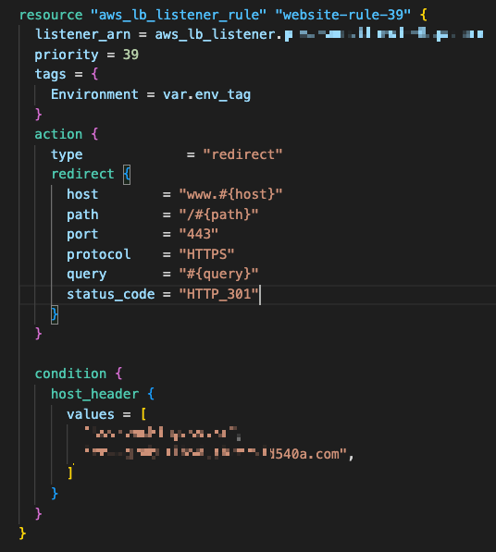Select the "redirect" string value
Viewport: 496px width, 552px height.
pos(242,154)
